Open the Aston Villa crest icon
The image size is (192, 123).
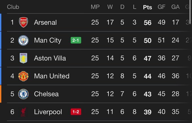click(x=23, y=58)
